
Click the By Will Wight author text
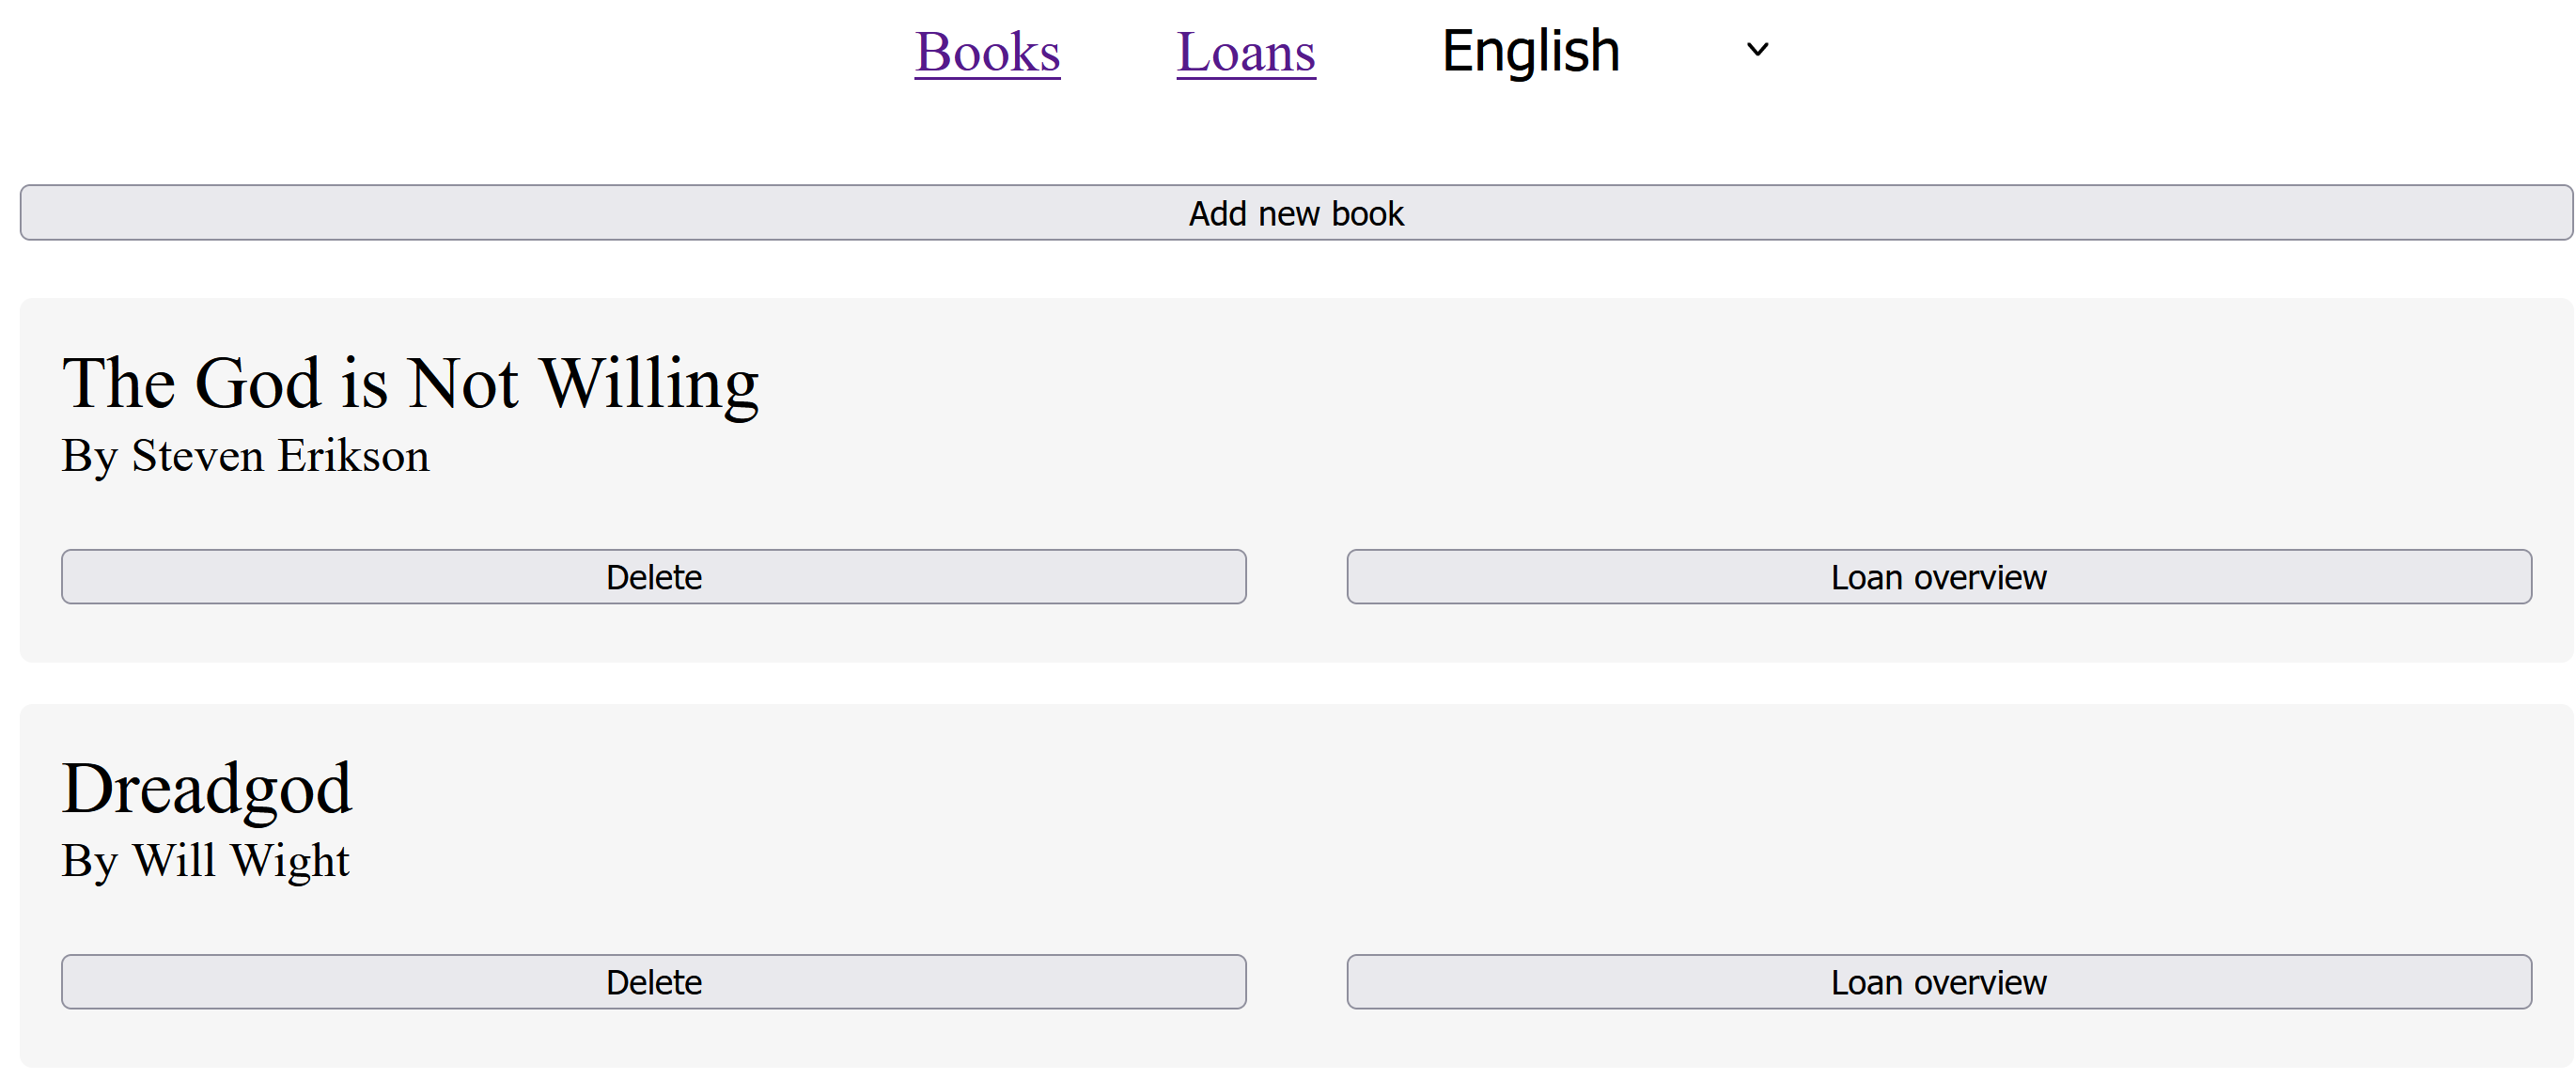coord(205,861)
